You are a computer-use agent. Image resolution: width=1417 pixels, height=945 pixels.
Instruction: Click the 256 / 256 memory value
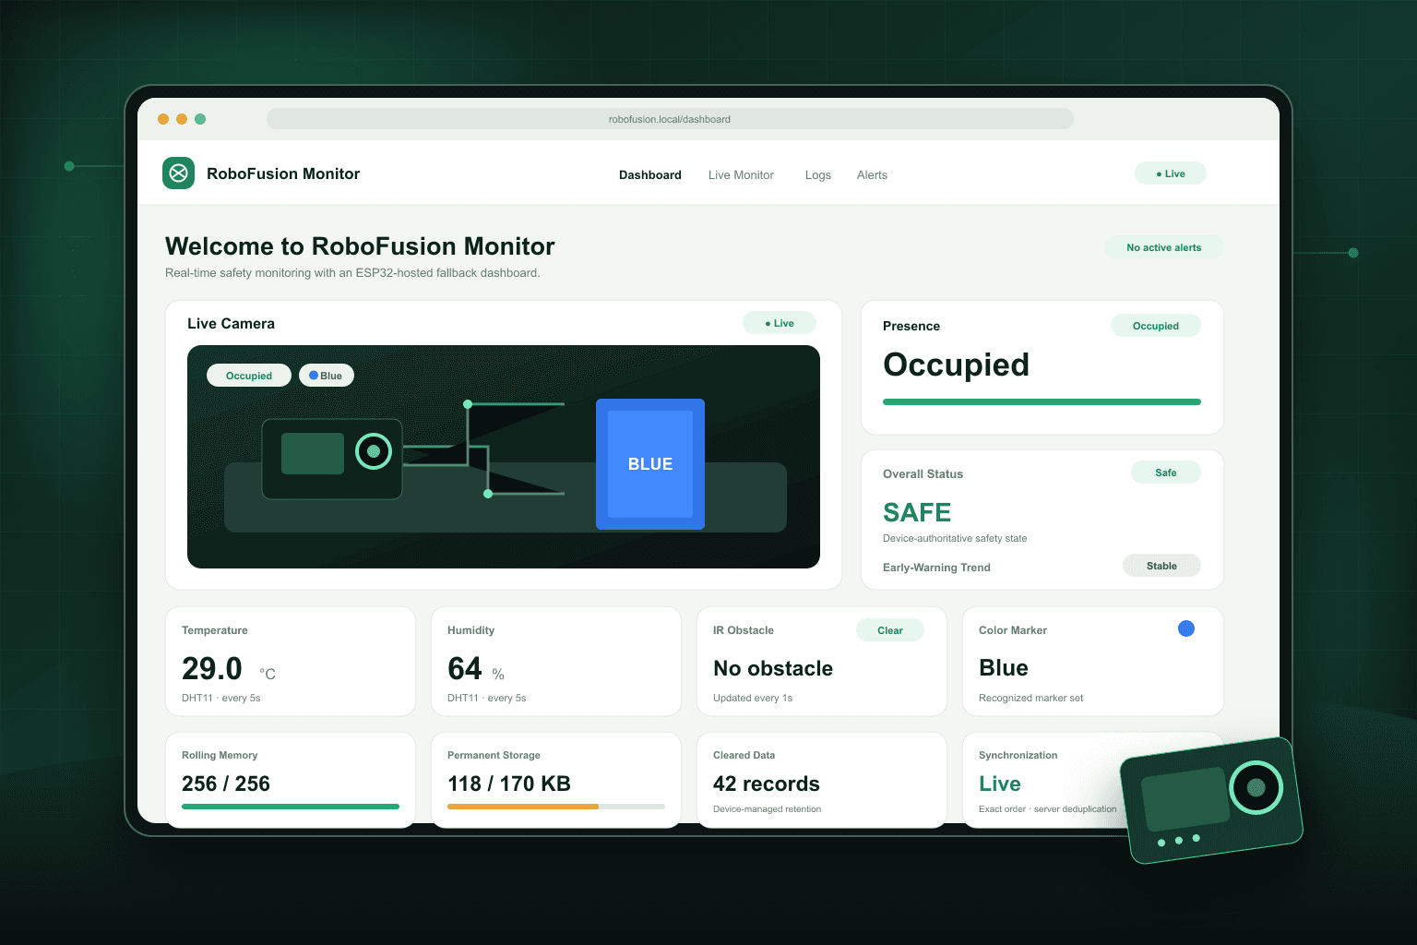click(x=226, y=784)
